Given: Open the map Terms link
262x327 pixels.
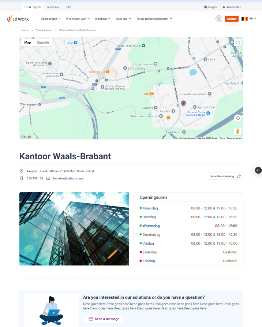Looking at the screenshot, I should coord(222,138).
